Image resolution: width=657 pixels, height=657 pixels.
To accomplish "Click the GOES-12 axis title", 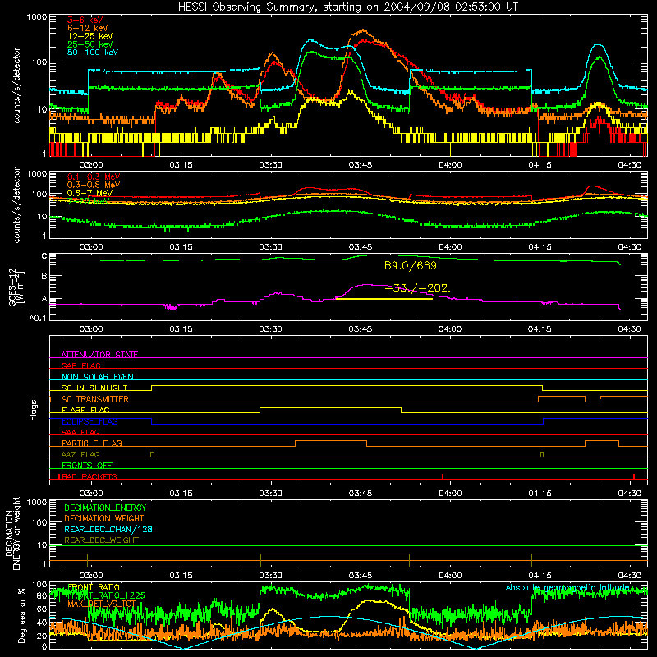I will [16, 287].
